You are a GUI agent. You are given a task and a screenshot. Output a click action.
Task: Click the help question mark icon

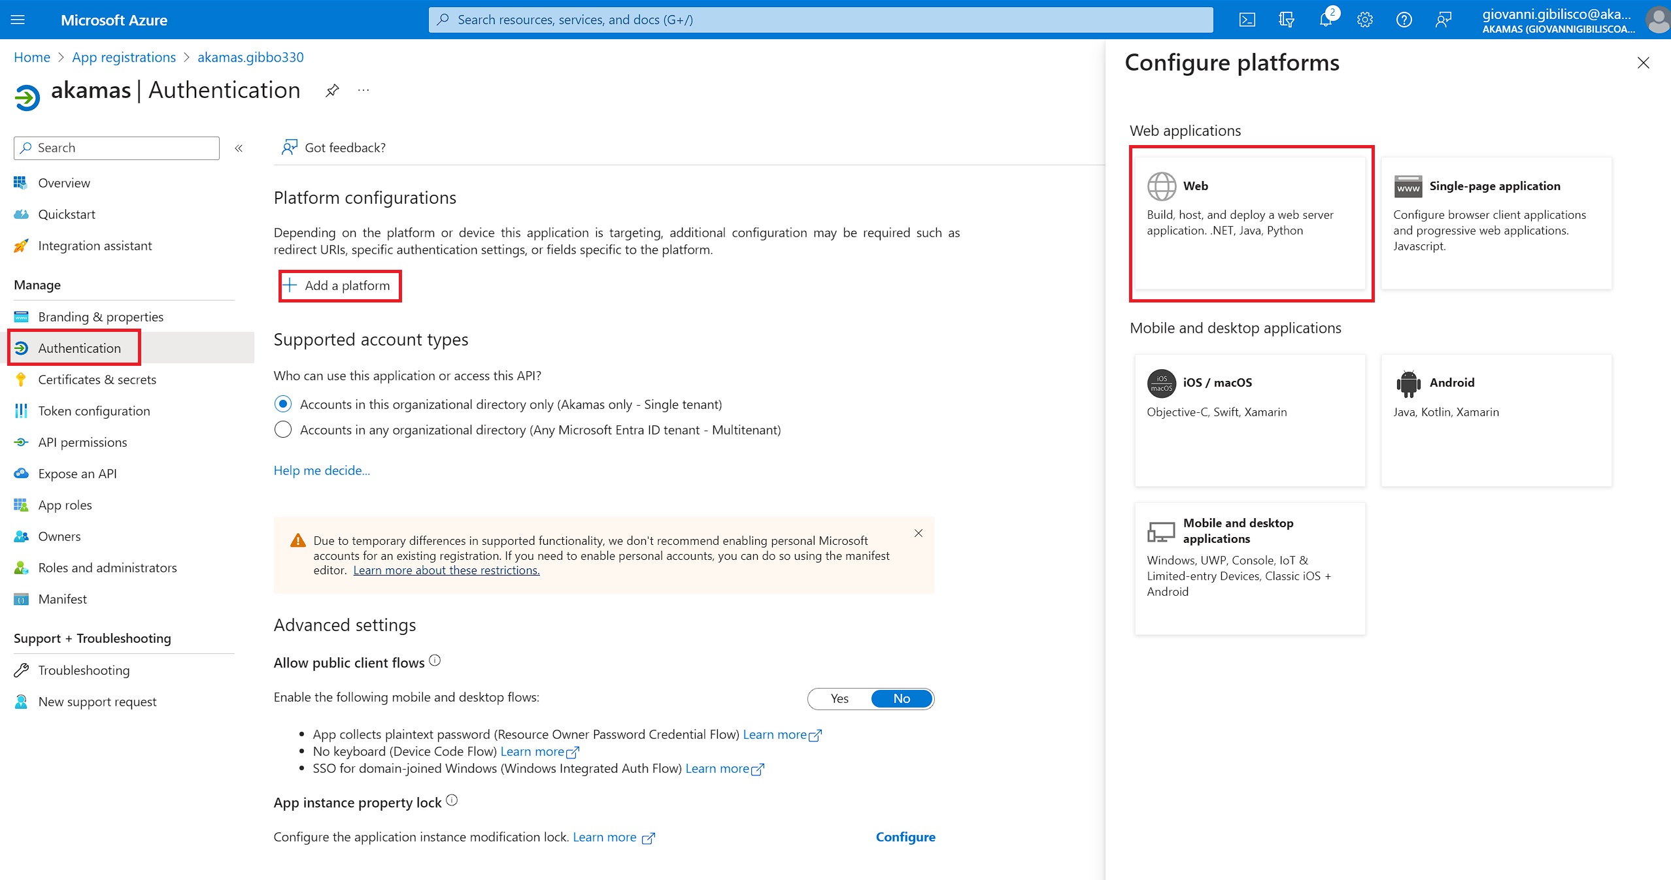pos(1404,20)
